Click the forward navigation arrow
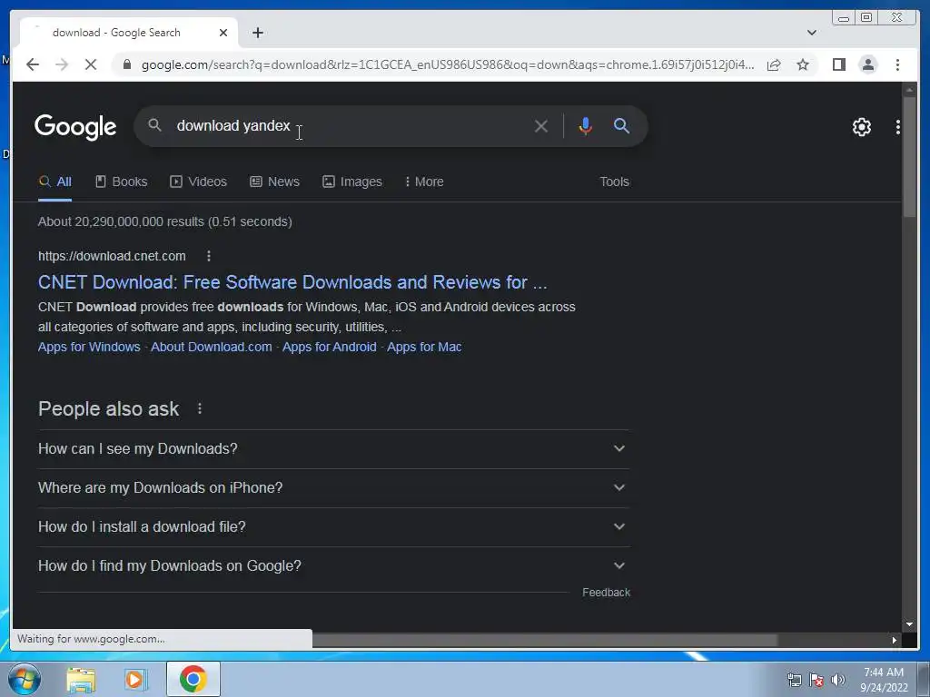The height and width of the screenshot is (697, 930). (62, 64)
